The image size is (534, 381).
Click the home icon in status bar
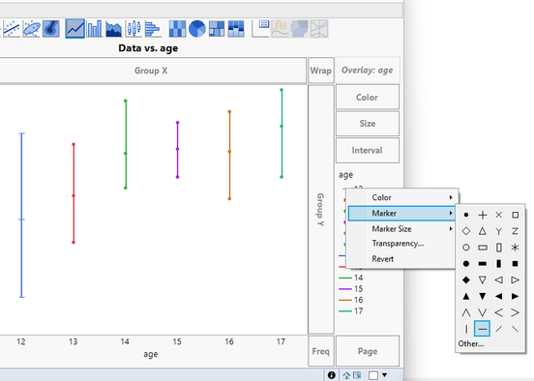pyautogui.click(x=346, y=375)
